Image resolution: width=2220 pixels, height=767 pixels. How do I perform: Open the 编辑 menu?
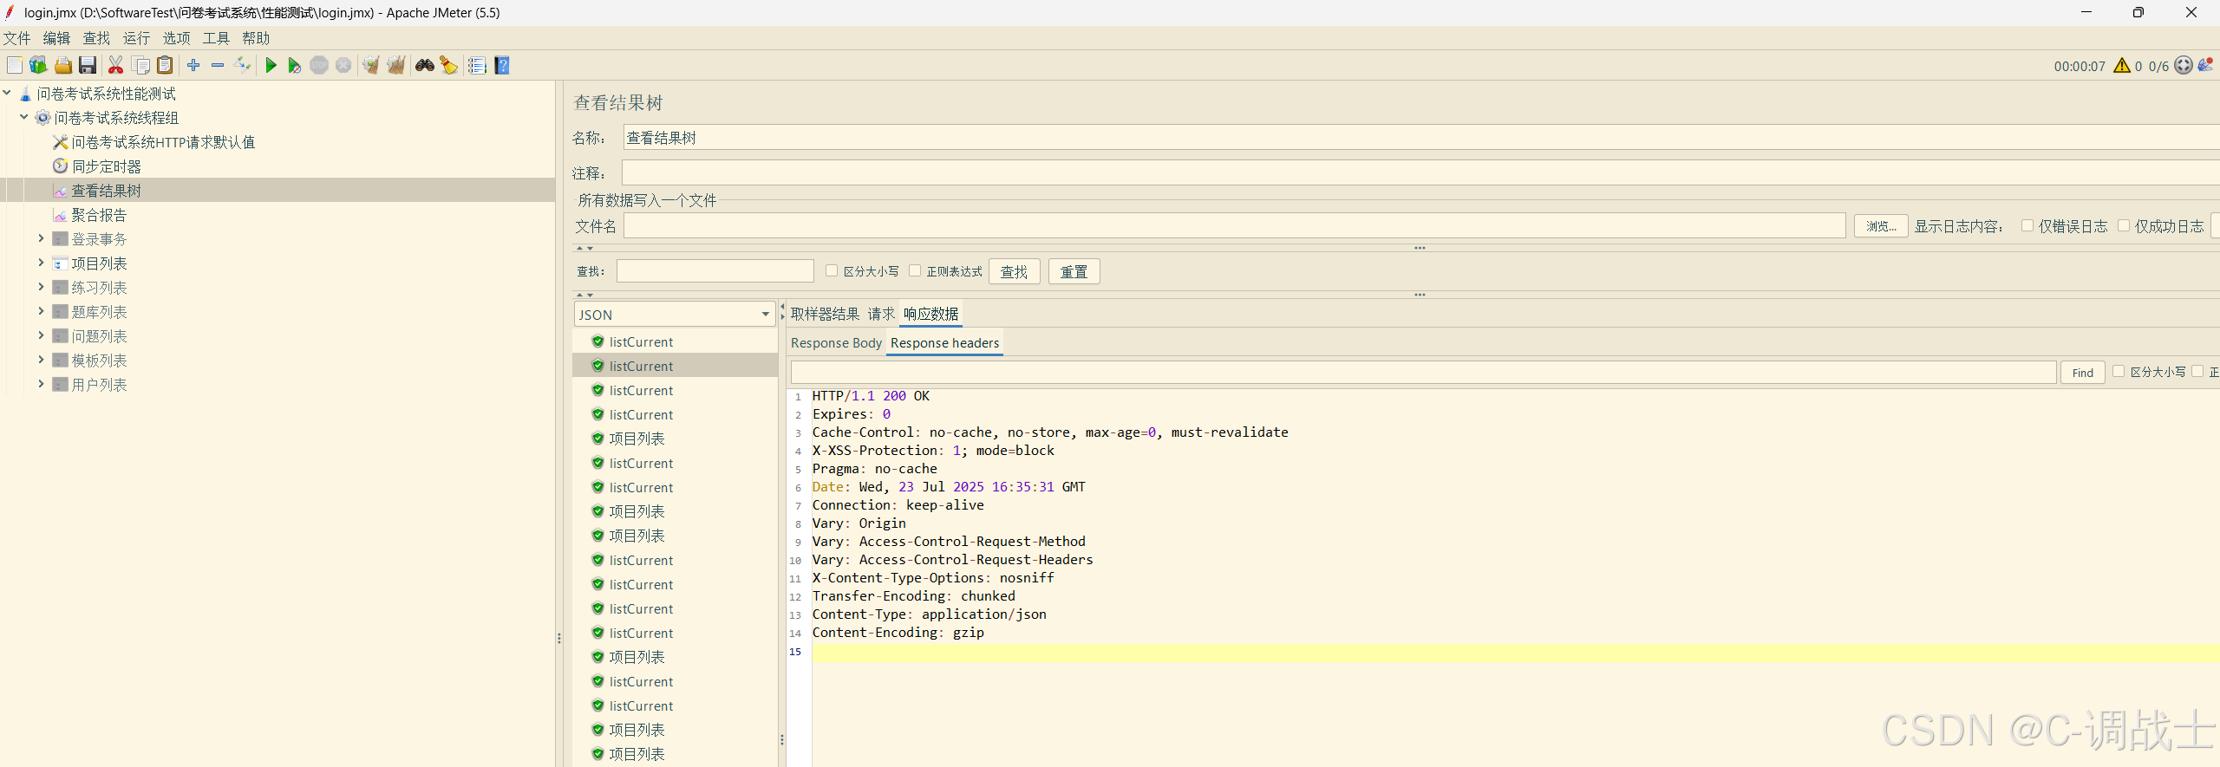[57, 38]
